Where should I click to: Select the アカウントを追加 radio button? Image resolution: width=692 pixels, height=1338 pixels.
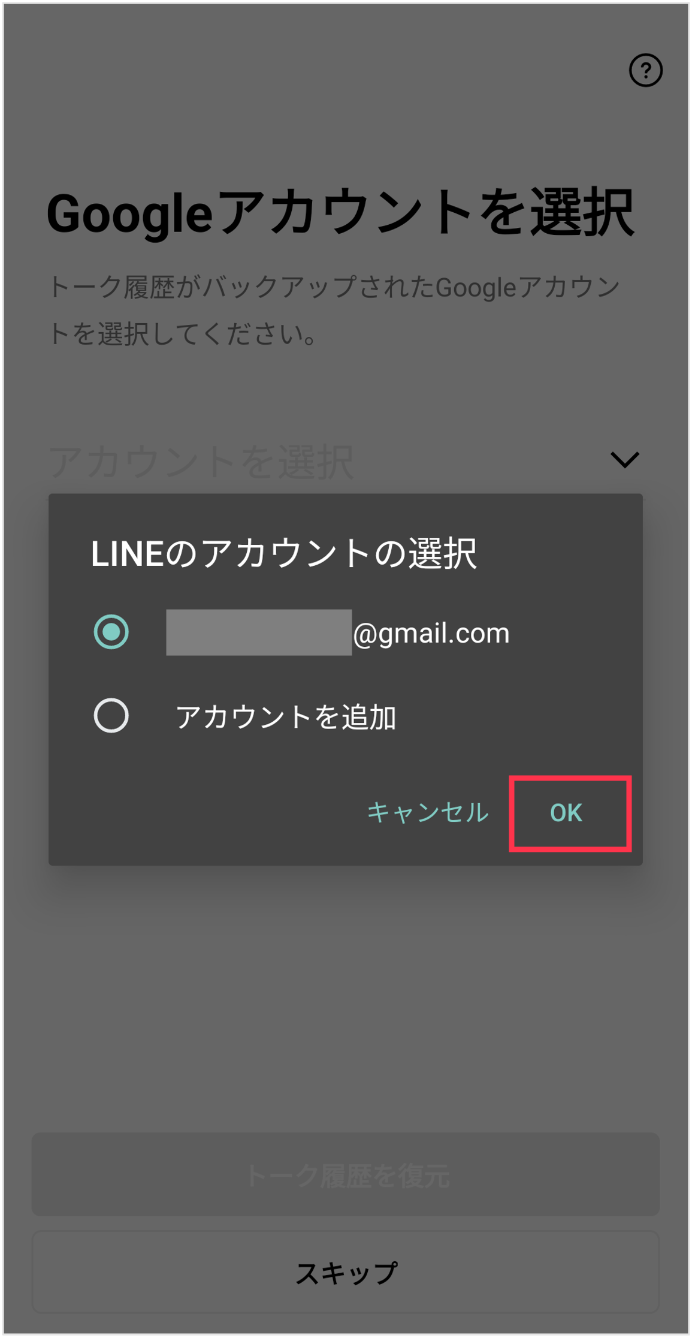(x=111, y=715)
